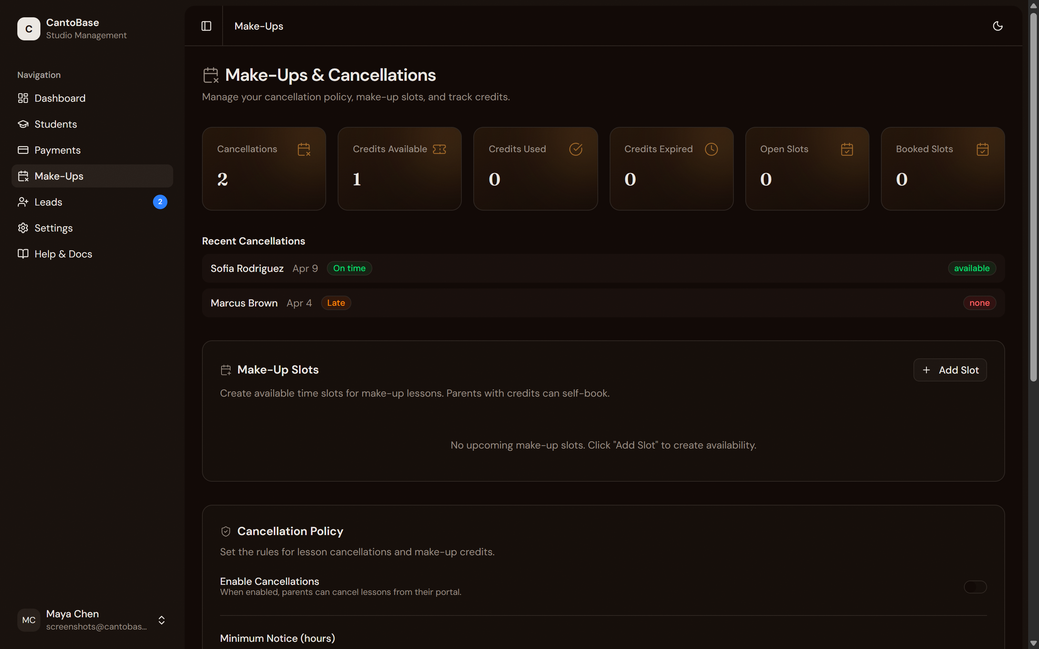Click the Credits Available value 1
The height and width of the screenshot is (649, 1039).
(357, 180)
